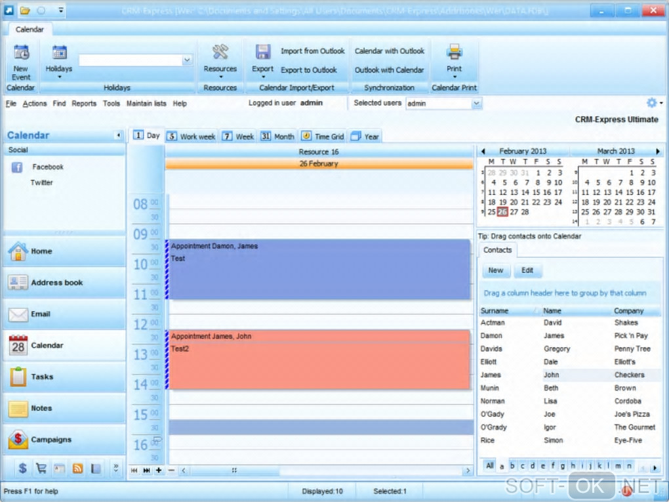Switch to Day view tab
The height and width of the screenshot is (502, 669).
coord(147,136)
